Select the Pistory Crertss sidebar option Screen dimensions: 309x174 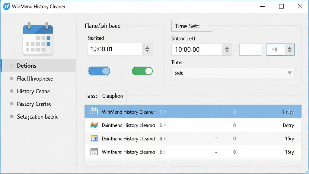(34, 104)
